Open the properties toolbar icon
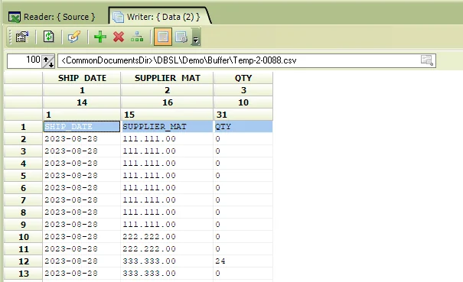The width and height of the screenshot is (463, 282). pyautogui.click(x=22, y=37)
